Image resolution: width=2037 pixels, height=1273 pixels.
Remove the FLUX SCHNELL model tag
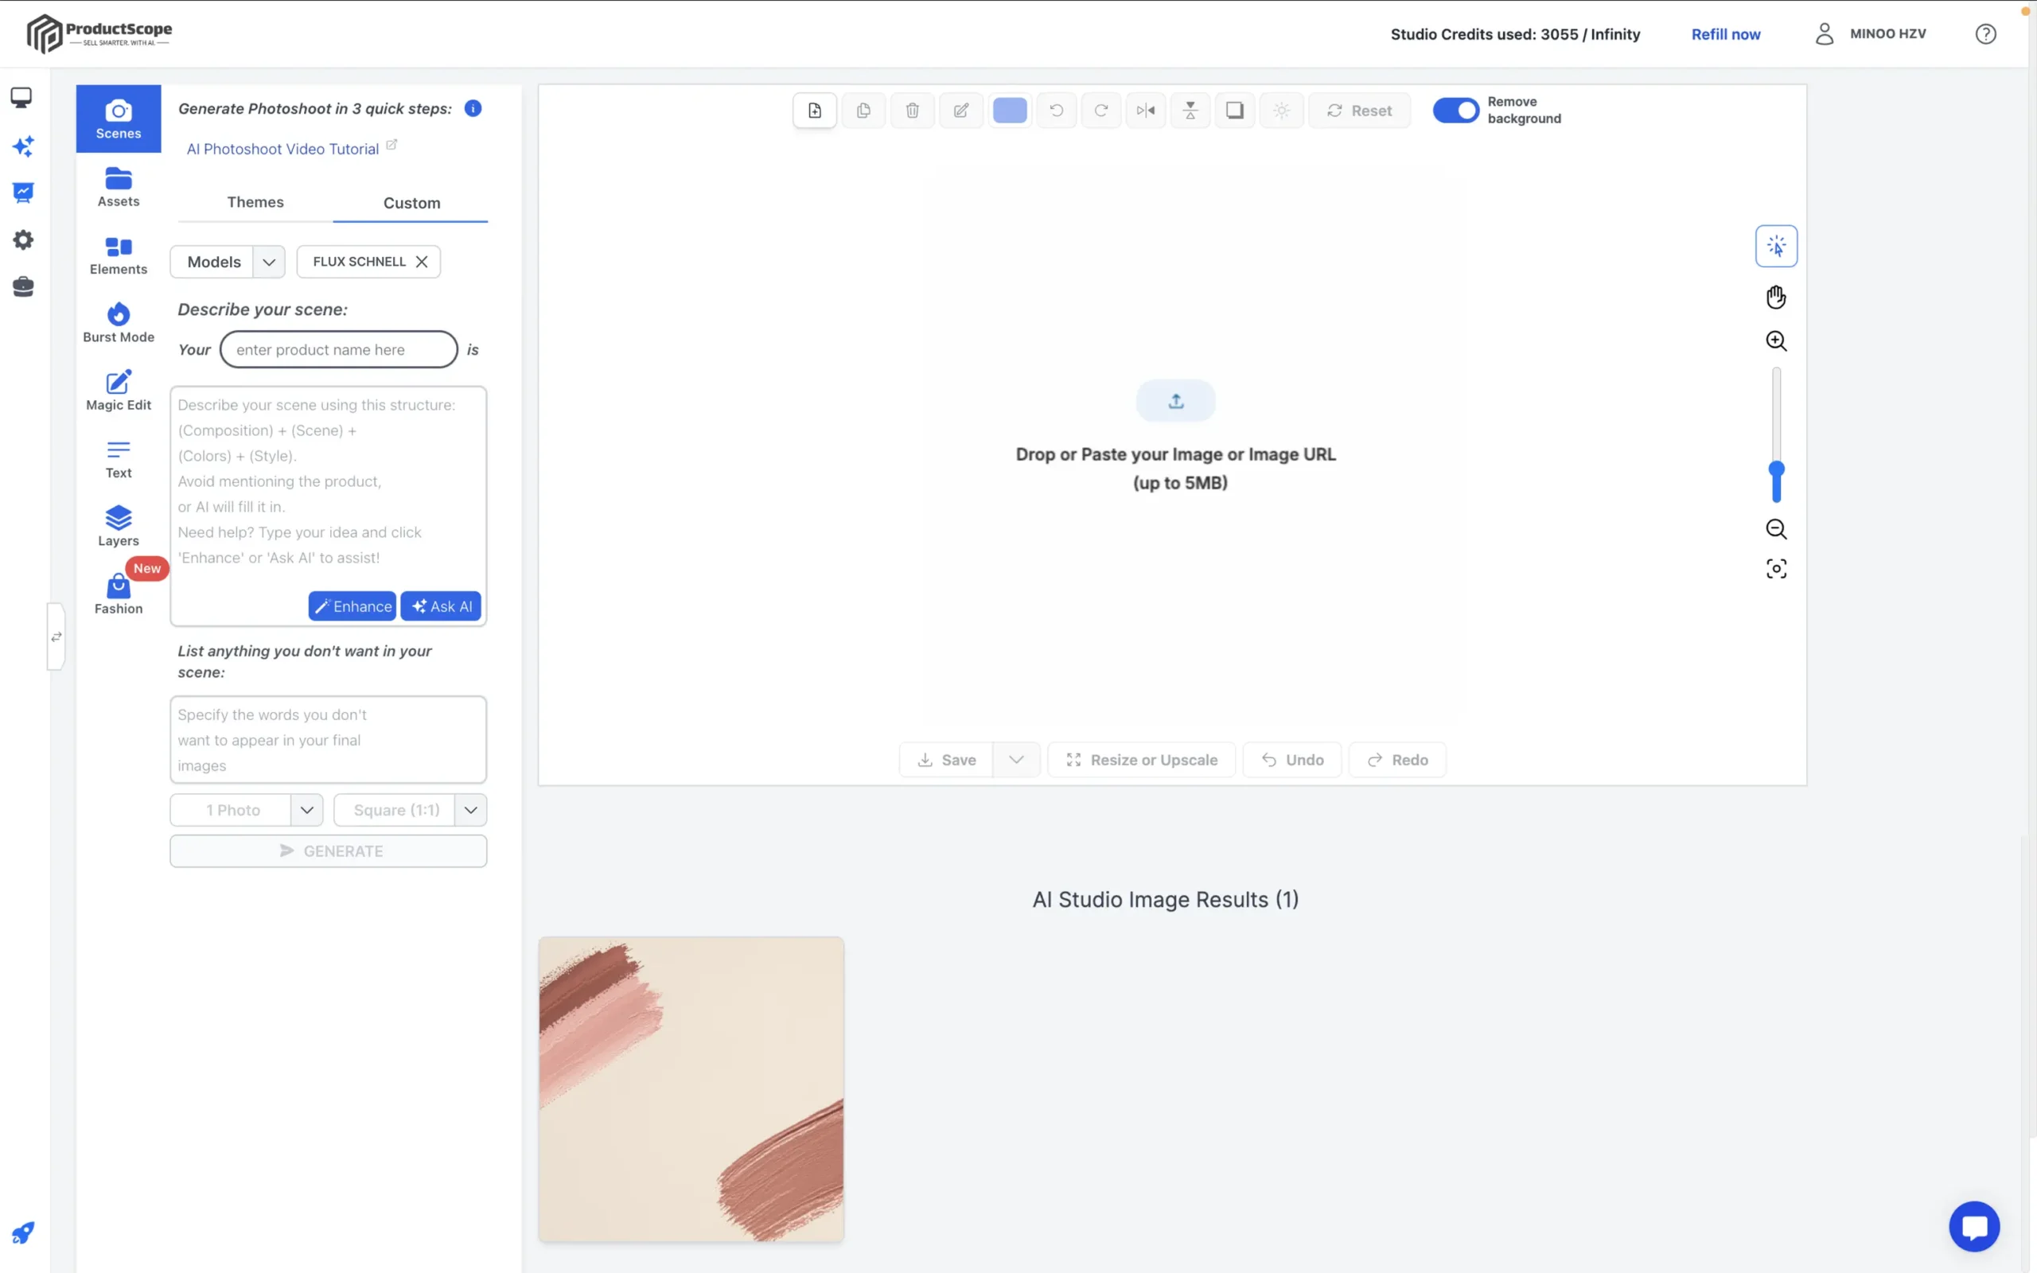tap(422, 262)
